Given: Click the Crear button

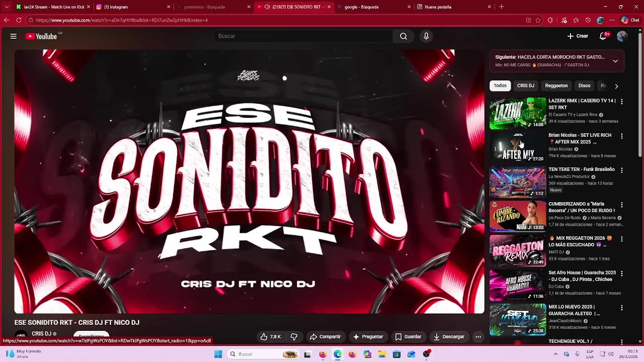Looking at the screenshot, I should [x=577, y=36].
